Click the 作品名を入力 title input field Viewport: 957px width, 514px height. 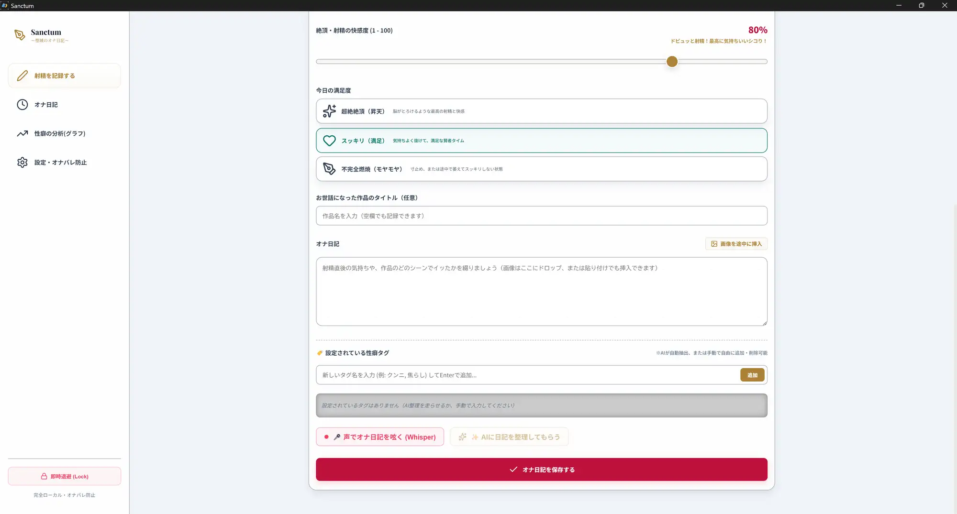pos(542,216)
